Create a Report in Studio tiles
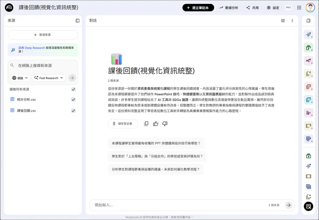The height and width of the screenshot is (220, 319). point(308,74)
